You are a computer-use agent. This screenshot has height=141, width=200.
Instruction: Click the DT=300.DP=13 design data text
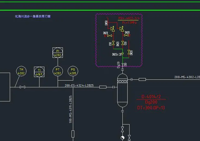tap(151, 108)
